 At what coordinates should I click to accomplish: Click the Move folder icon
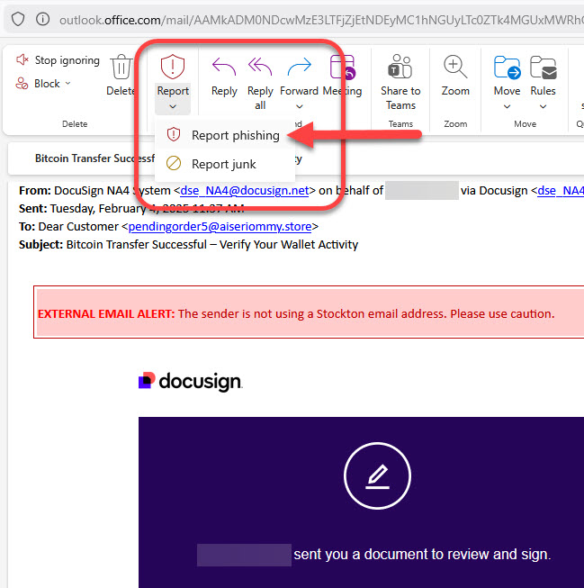pyautogui.click(x=507, y=68)
